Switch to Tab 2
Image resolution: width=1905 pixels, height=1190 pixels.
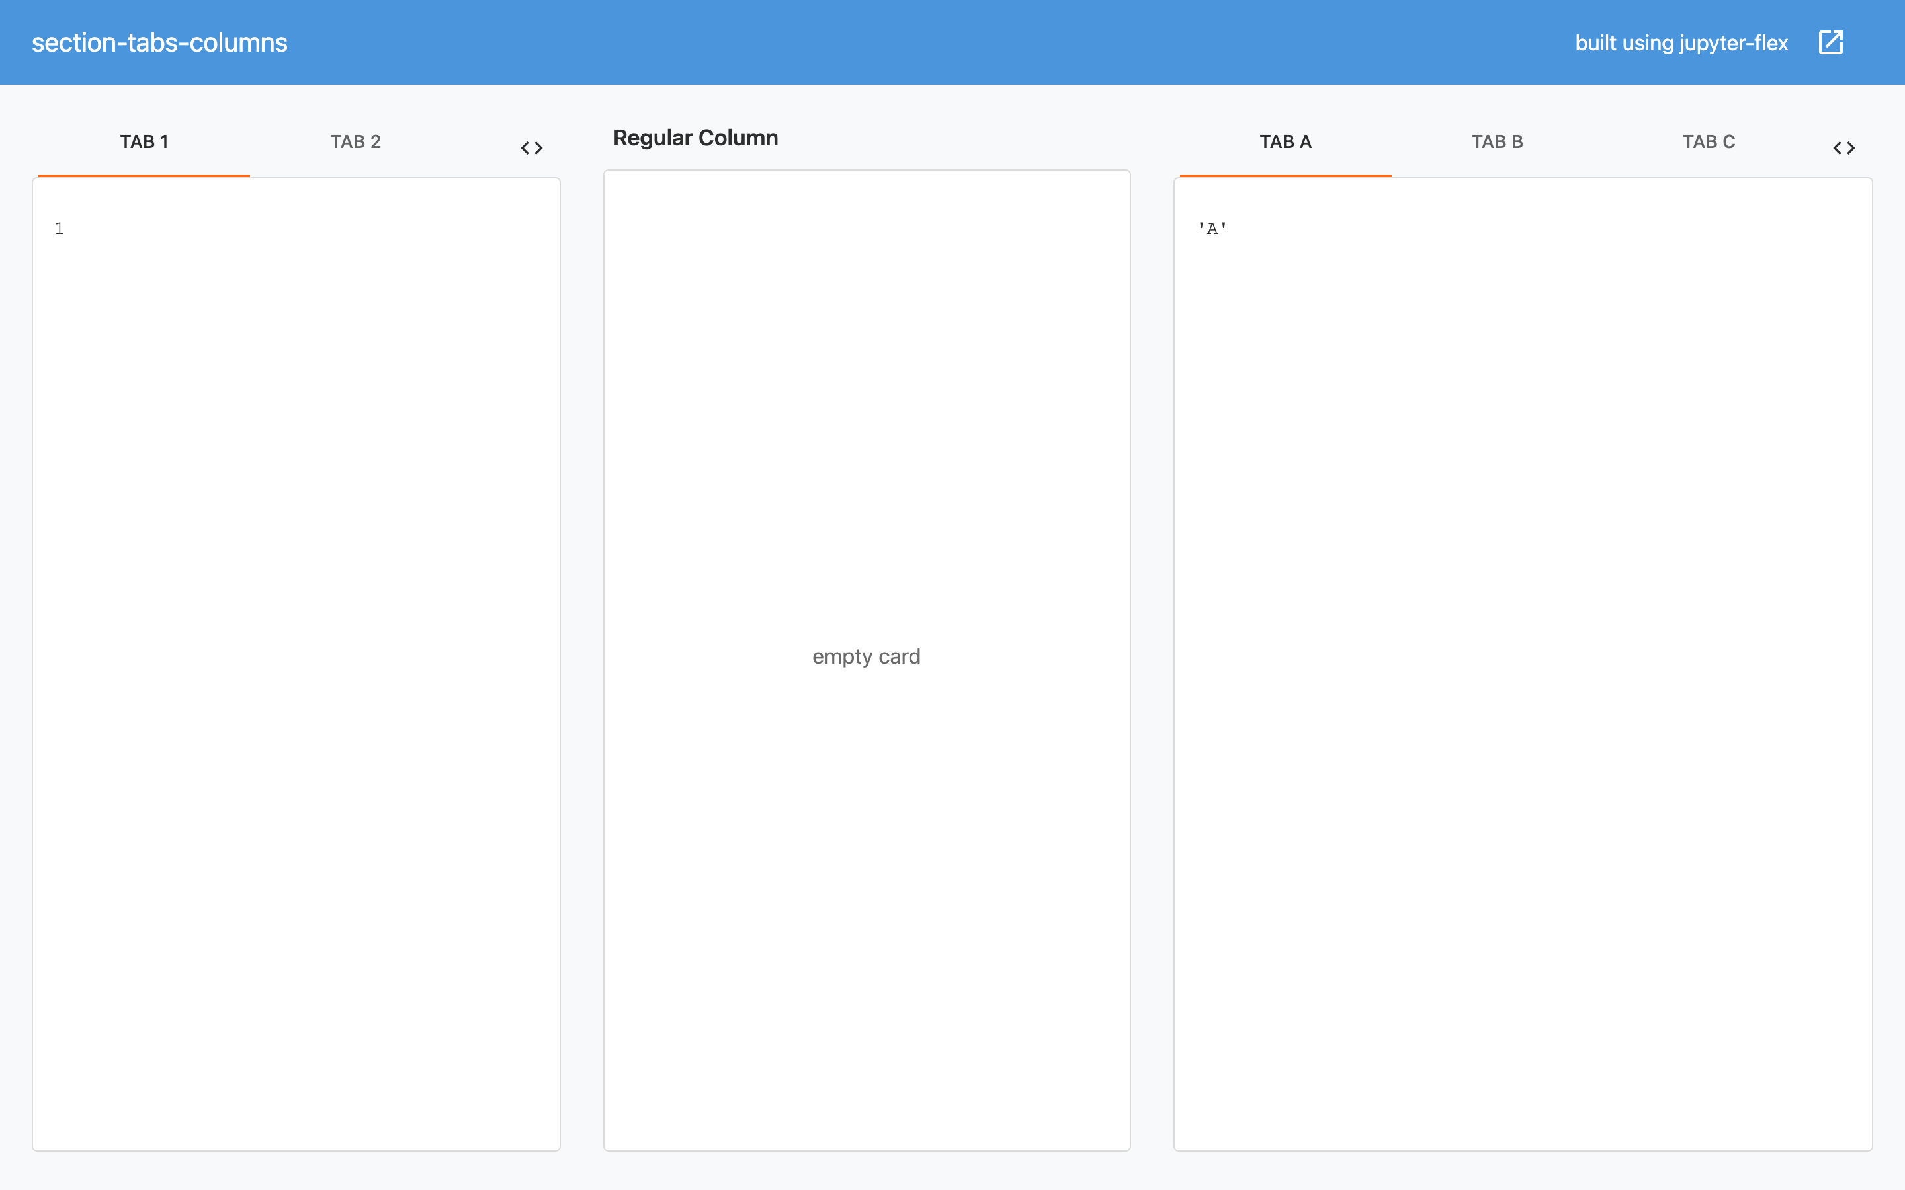pyautogui.click(x=355, y=141)
